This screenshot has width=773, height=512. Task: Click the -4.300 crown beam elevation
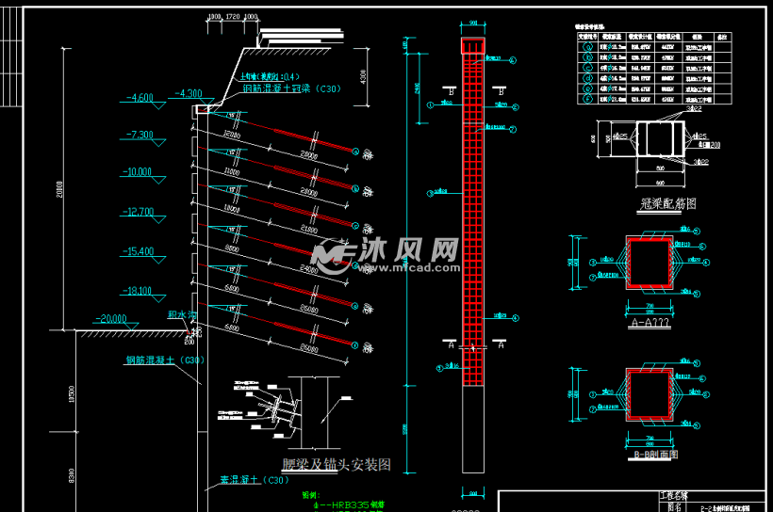point(188,93)
